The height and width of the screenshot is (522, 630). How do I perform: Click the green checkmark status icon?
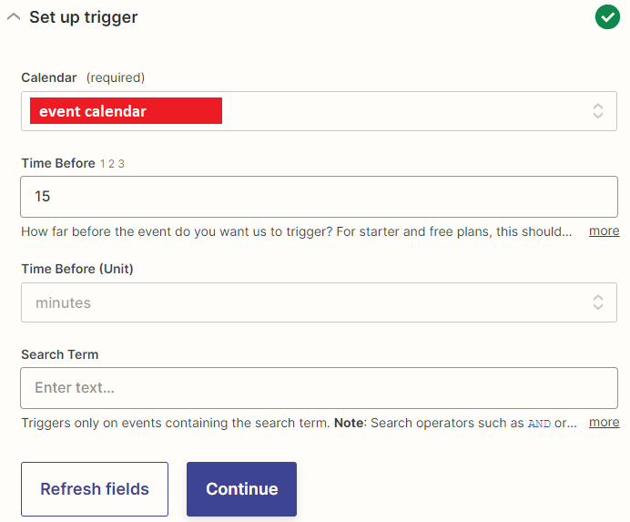[x=607, y=17]
